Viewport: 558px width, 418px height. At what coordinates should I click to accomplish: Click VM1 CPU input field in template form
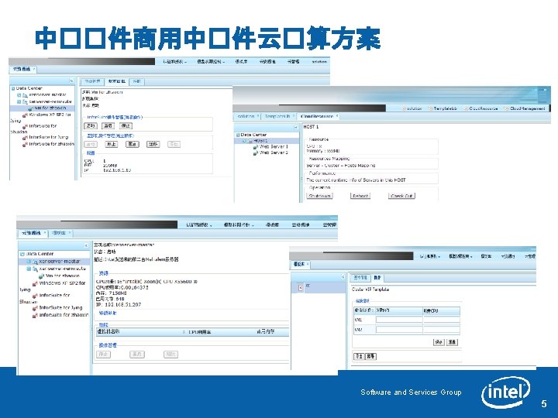(441, 320)
